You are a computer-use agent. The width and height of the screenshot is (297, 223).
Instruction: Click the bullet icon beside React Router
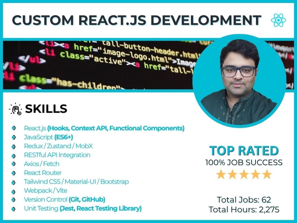13,173
